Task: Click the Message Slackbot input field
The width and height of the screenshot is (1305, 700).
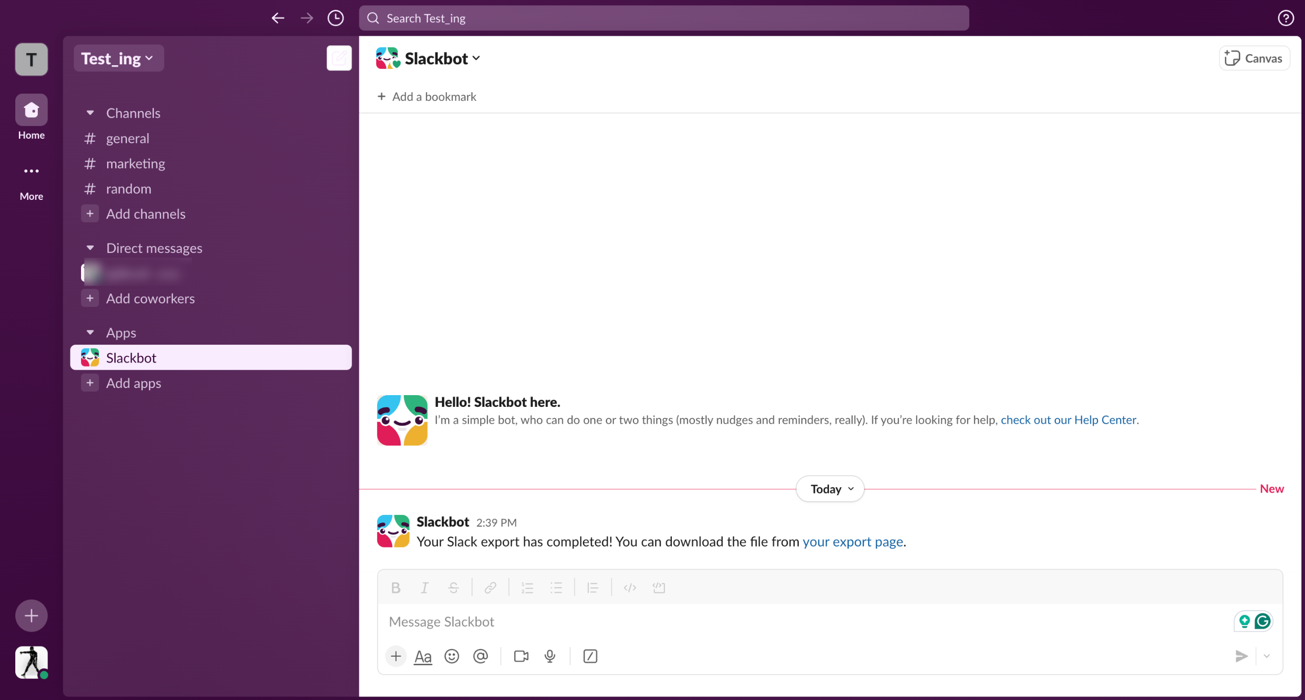Action: coord(805,622)
